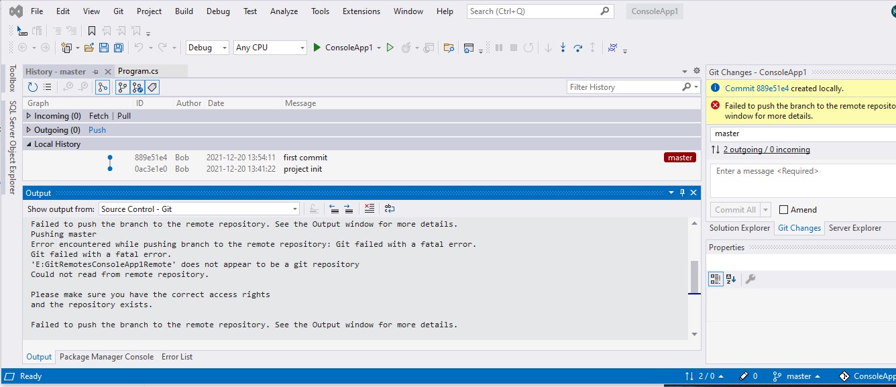Click the fetch/pull arrows icon next to outgoing
The height and width of the screenshot is (387, 896).
pos(716,150)
